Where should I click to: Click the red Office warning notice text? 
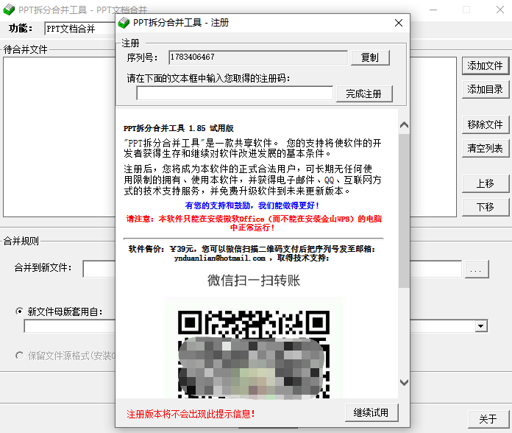click(254, 223)
